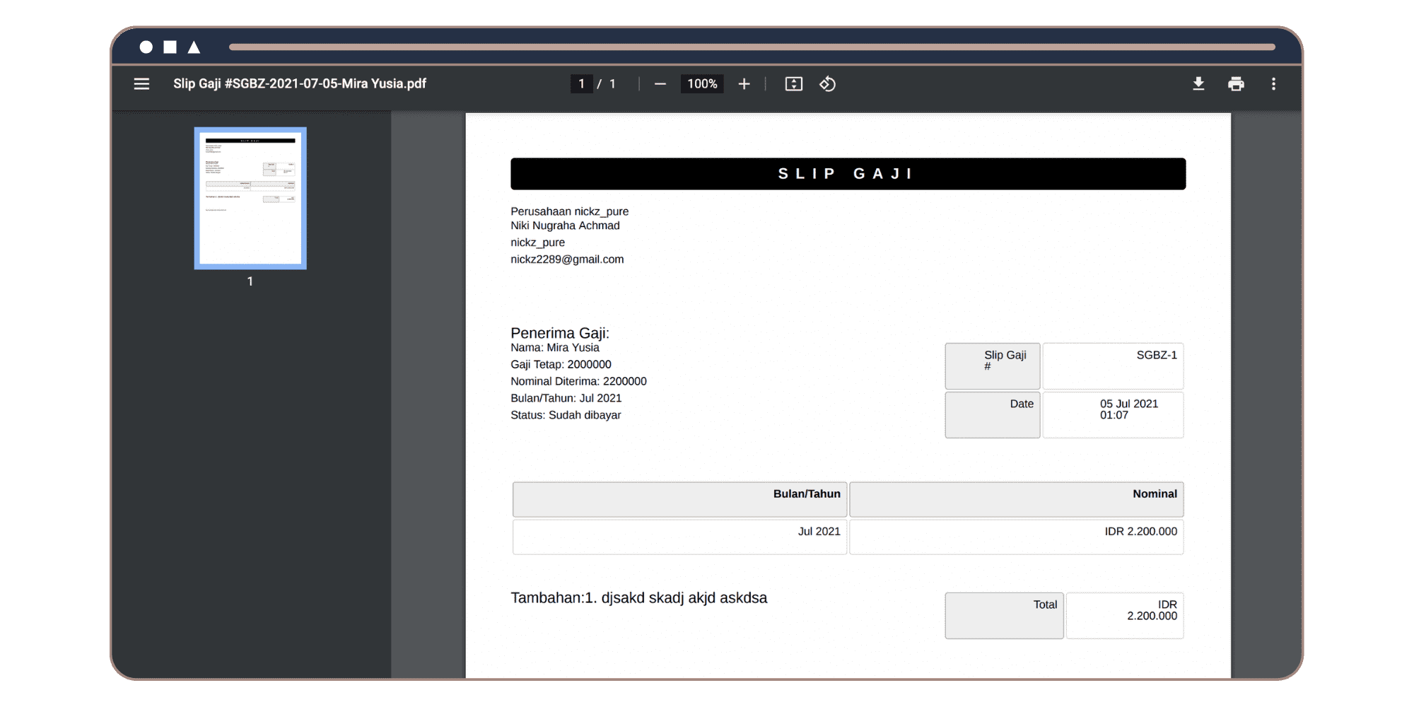Click the zoom in plus icon
This screenshot has height=707, width=1414.
[x=744, y=84]
